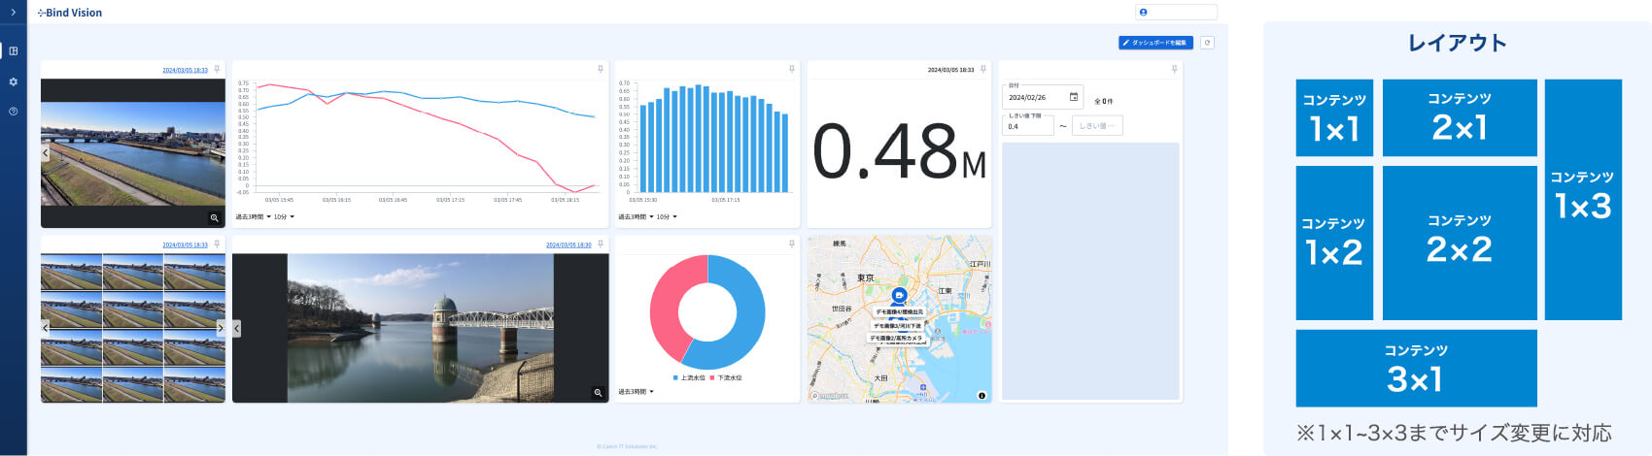Expand the left sidebar with the chevron
The width and height of the screenshot is (1652, 456).
click(13, 13)
